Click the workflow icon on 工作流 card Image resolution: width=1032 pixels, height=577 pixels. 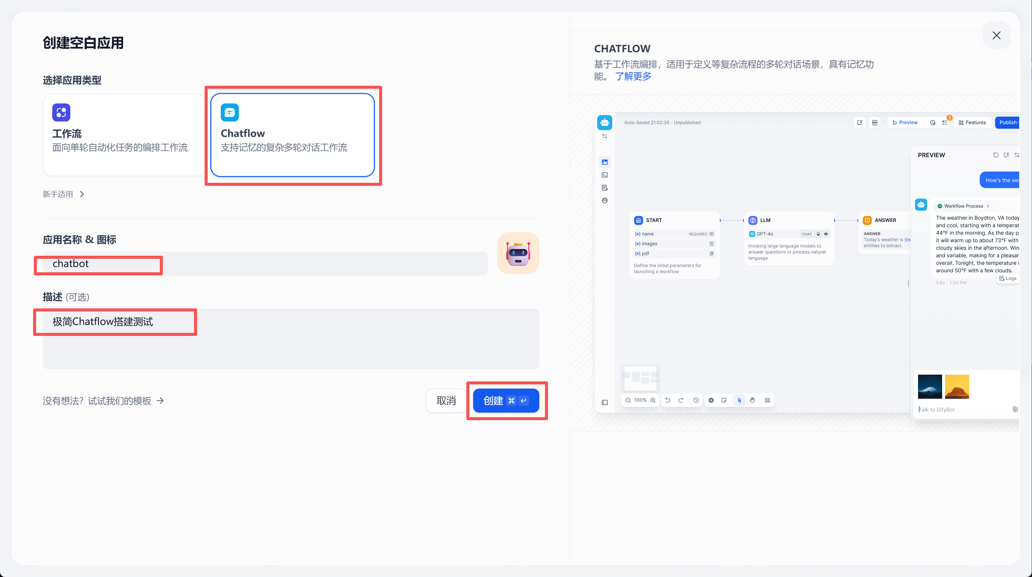61,112
